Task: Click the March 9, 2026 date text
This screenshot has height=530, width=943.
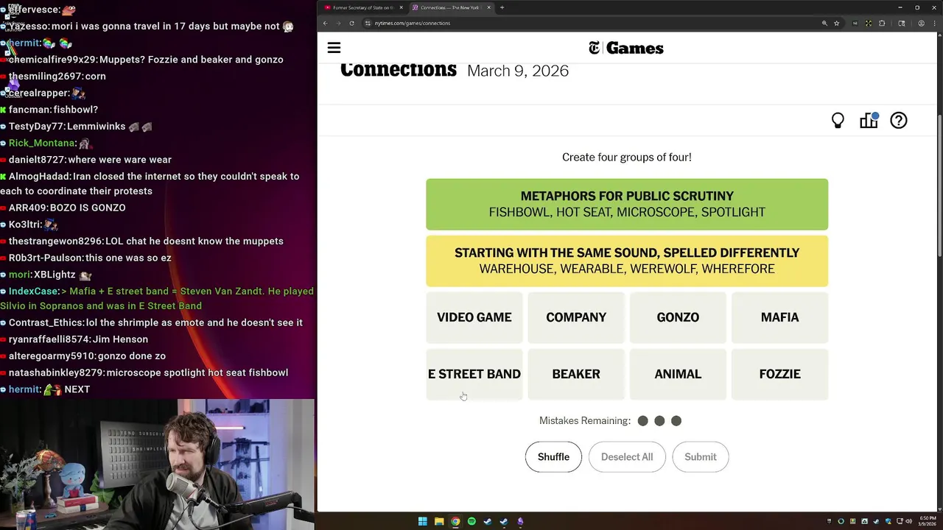Action: click(518, 71)
